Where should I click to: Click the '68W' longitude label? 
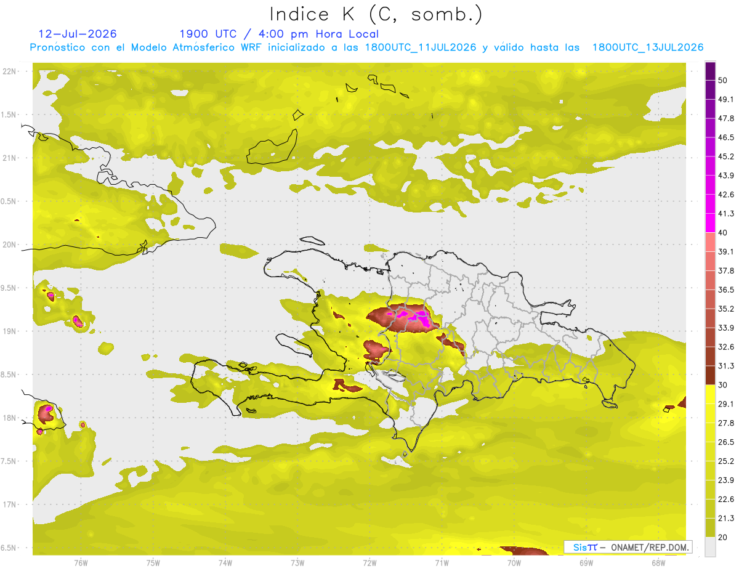[658, 563]
